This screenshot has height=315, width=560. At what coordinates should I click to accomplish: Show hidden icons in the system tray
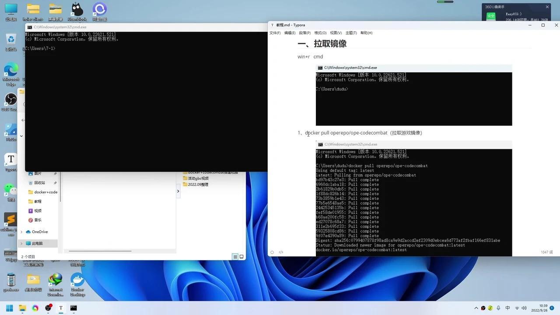(x=476, y=308)
